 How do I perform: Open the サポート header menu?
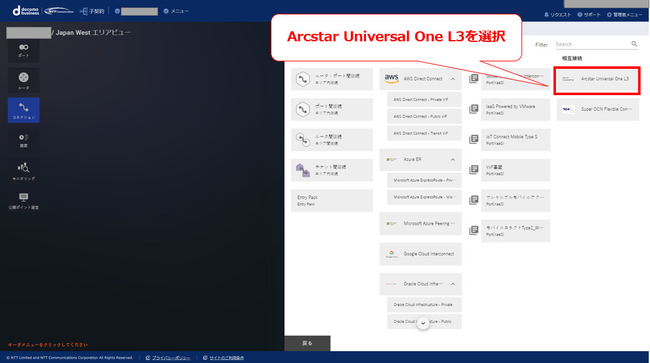[589, 14]
